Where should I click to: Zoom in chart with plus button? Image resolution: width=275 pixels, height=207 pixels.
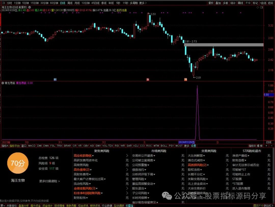tap(267, 146)
